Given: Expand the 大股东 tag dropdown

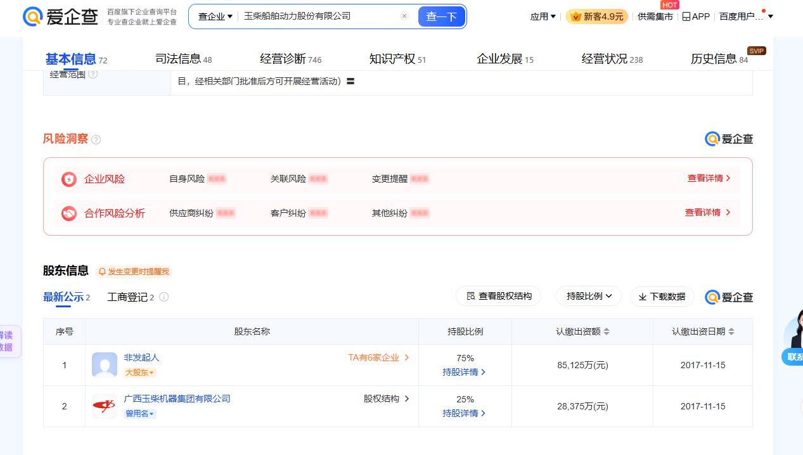Looking at the screenshot, I should point(140,373).
